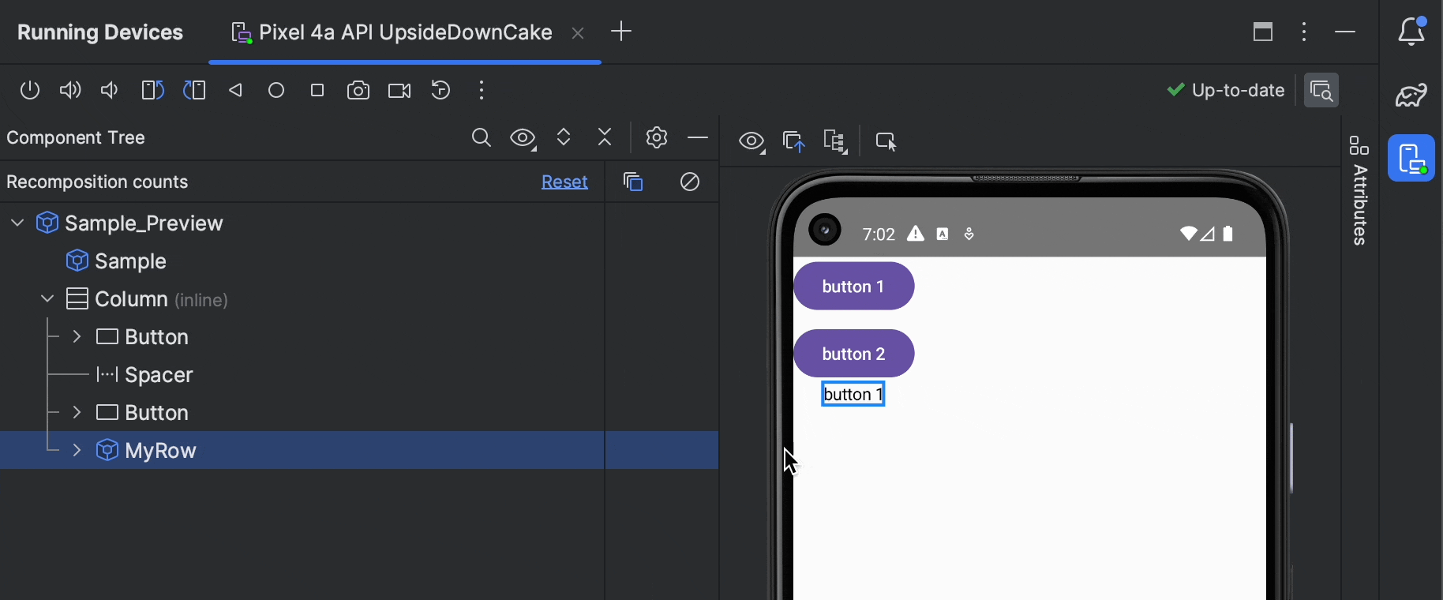Viewport: 1443px width, 600px height.
Task: Open Component Tree settings gear
Action: point(657,138)
